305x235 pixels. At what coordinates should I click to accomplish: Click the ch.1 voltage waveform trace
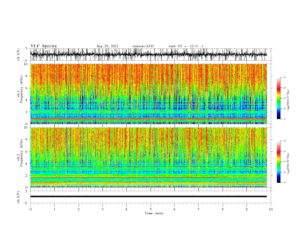click(x=148, y=55)
